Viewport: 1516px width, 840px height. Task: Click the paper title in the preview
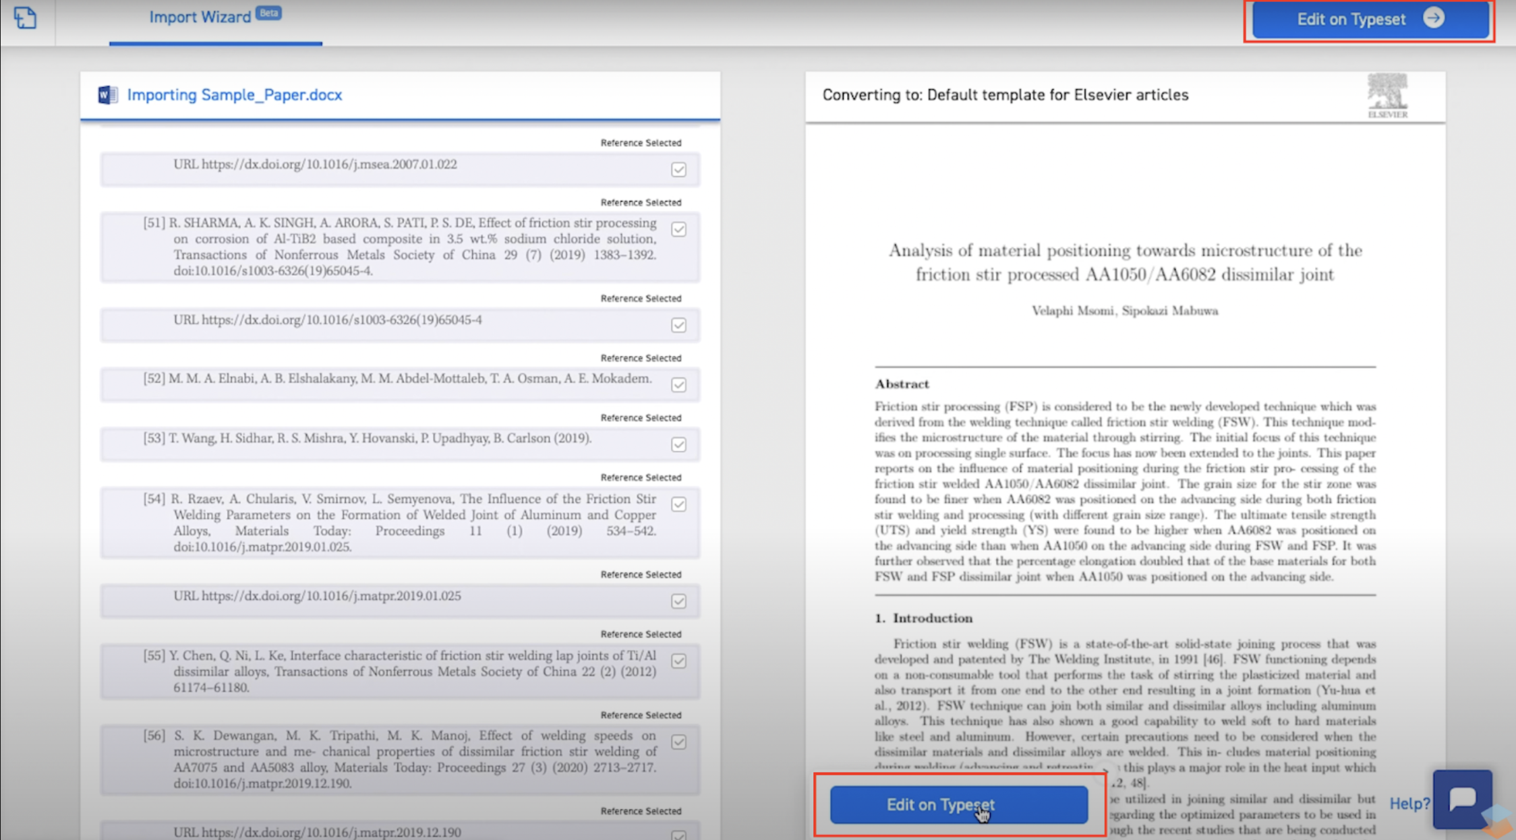[x=1125, y=262]
